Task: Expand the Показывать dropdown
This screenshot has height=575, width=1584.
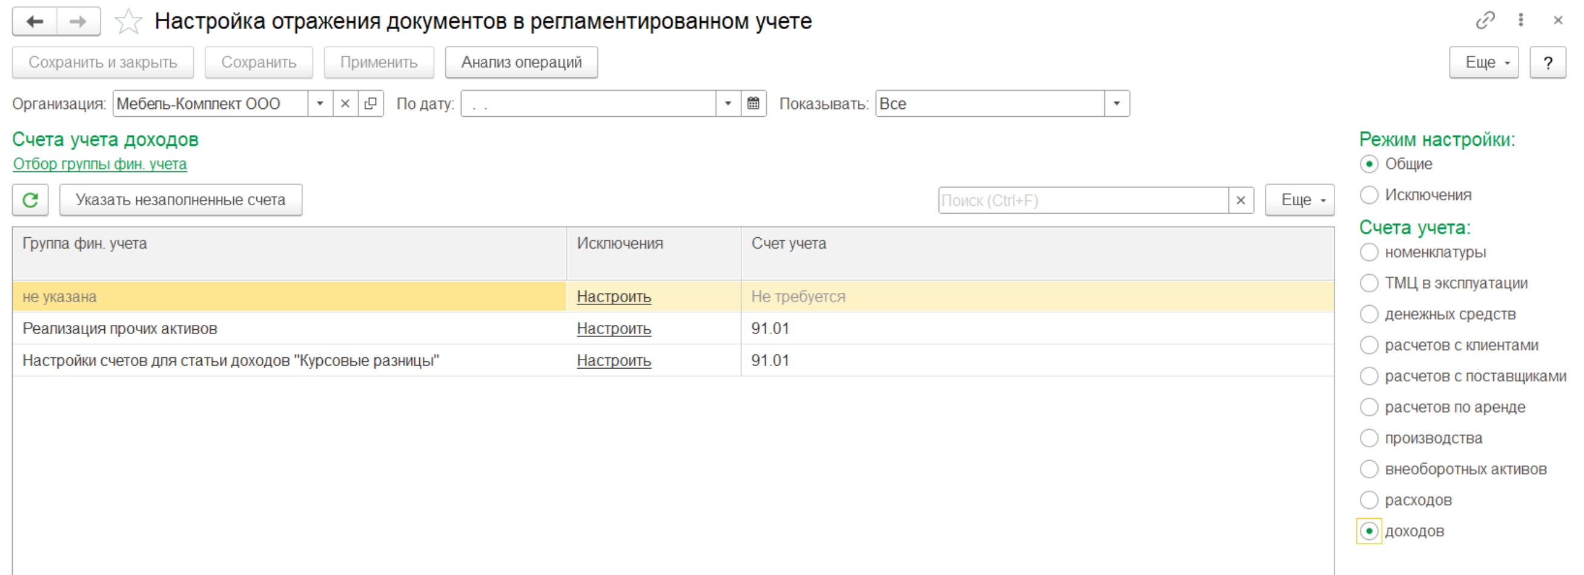Action: [x=1116, y=103]
